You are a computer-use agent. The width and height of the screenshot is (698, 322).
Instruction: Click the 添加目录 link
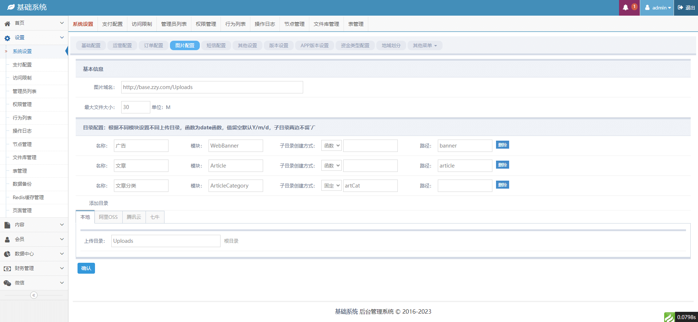(x=99, y=203)
